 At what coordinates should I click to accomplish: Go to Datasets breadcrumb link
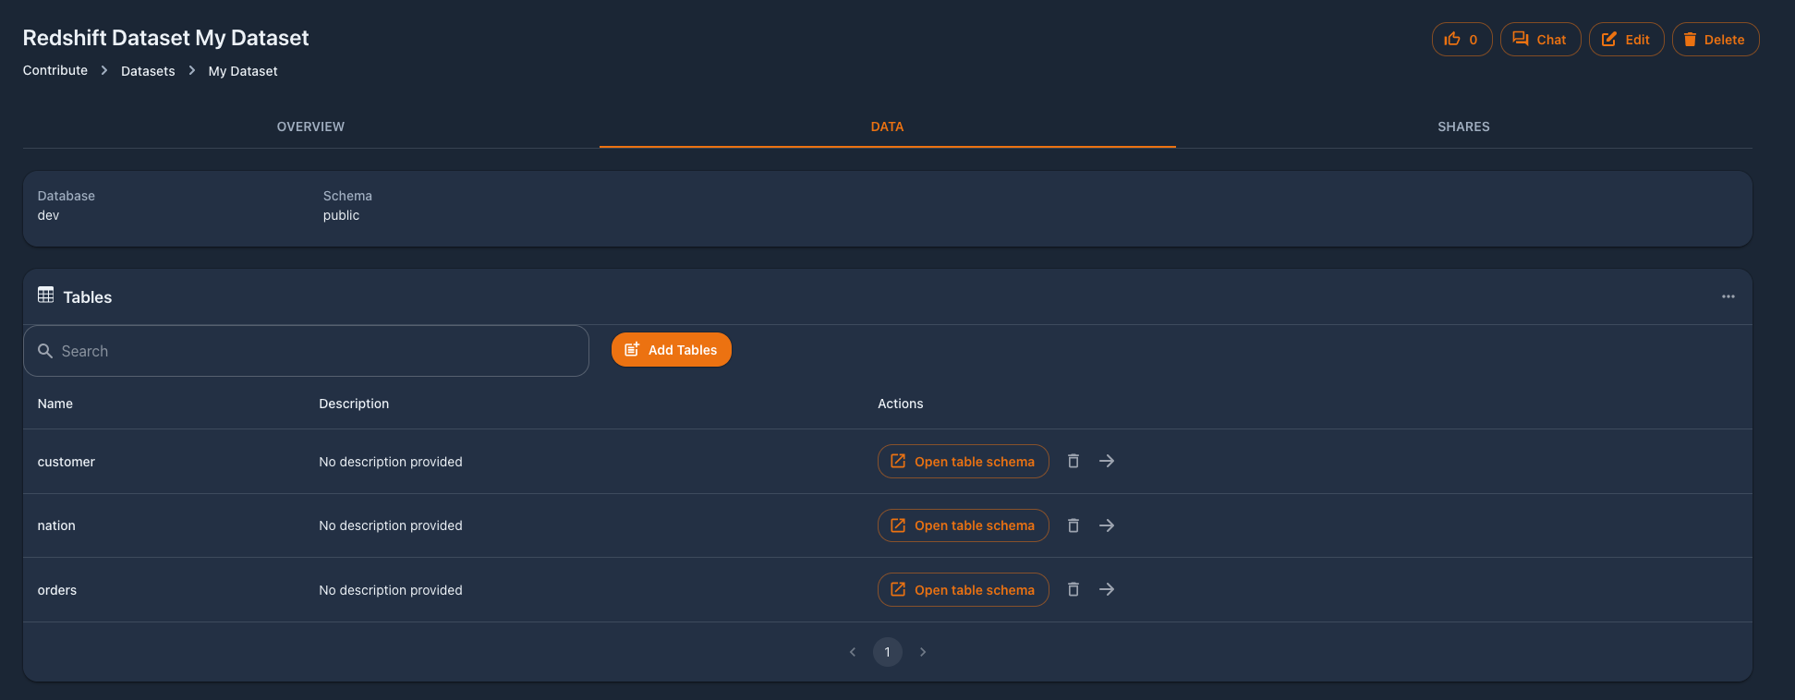coord(148,71)
